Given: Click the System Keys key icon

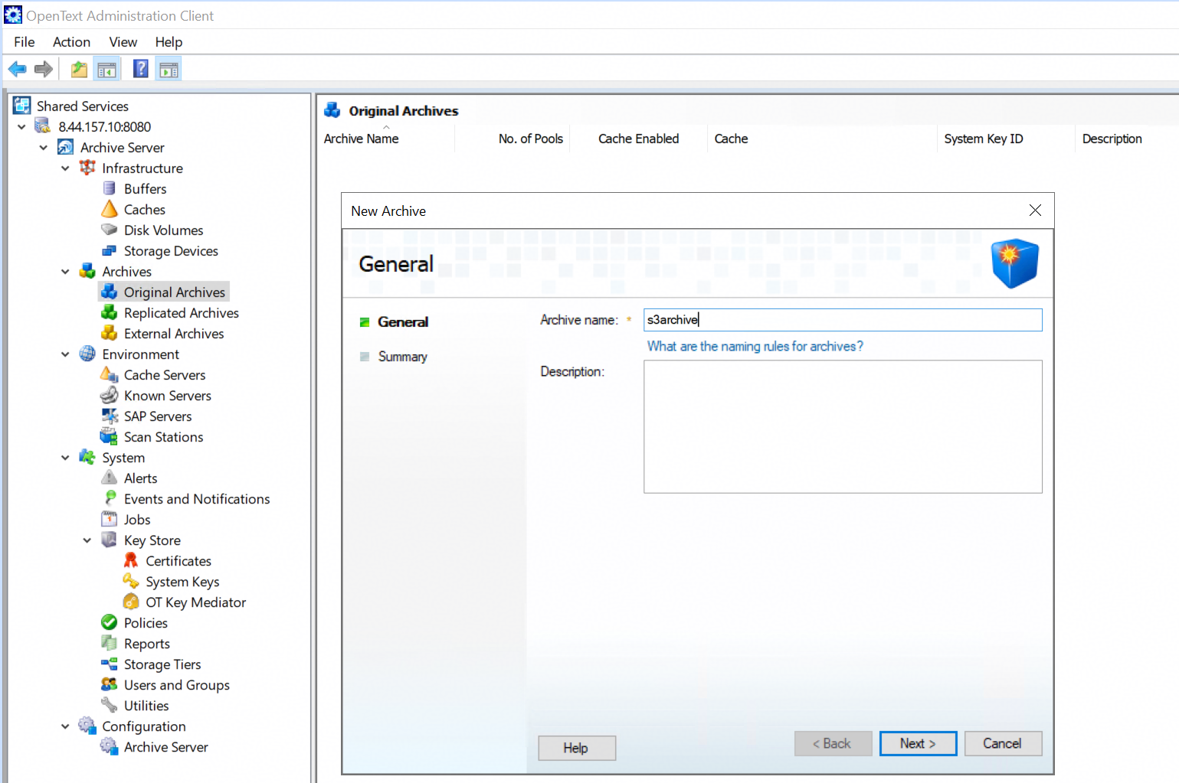Looking at the screenshot, I should [x=131, y=581].
